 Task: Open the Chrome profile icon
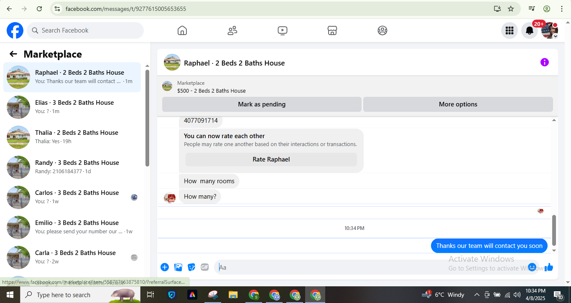coord(547,9)
